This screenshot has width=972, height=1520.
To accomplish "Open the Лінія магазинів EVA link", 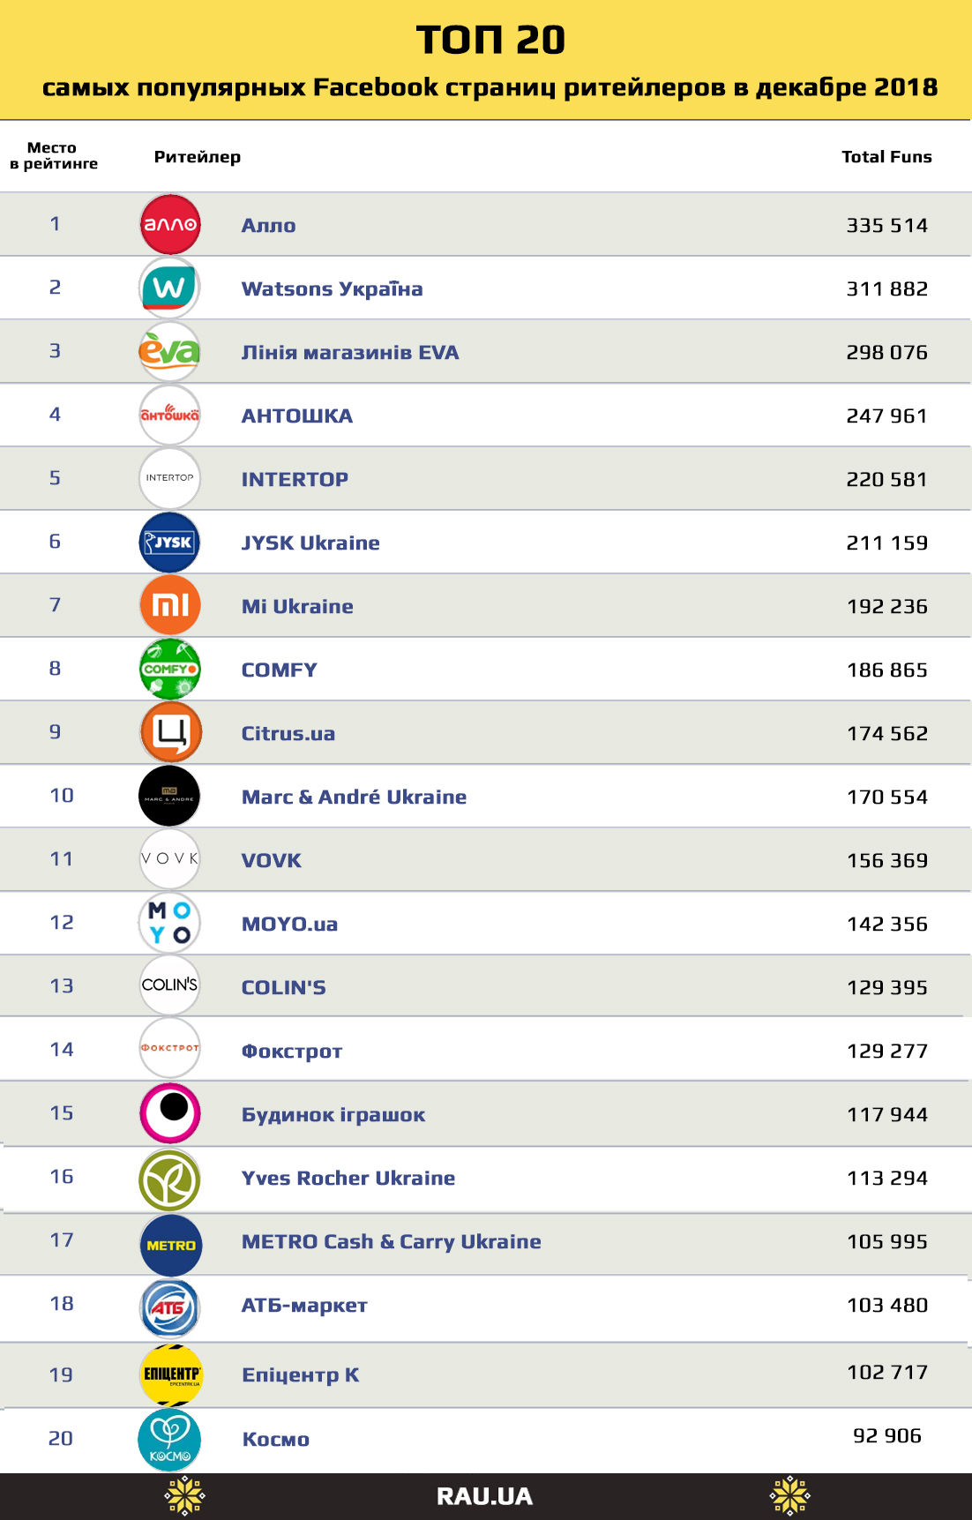I will click(350, 353).
